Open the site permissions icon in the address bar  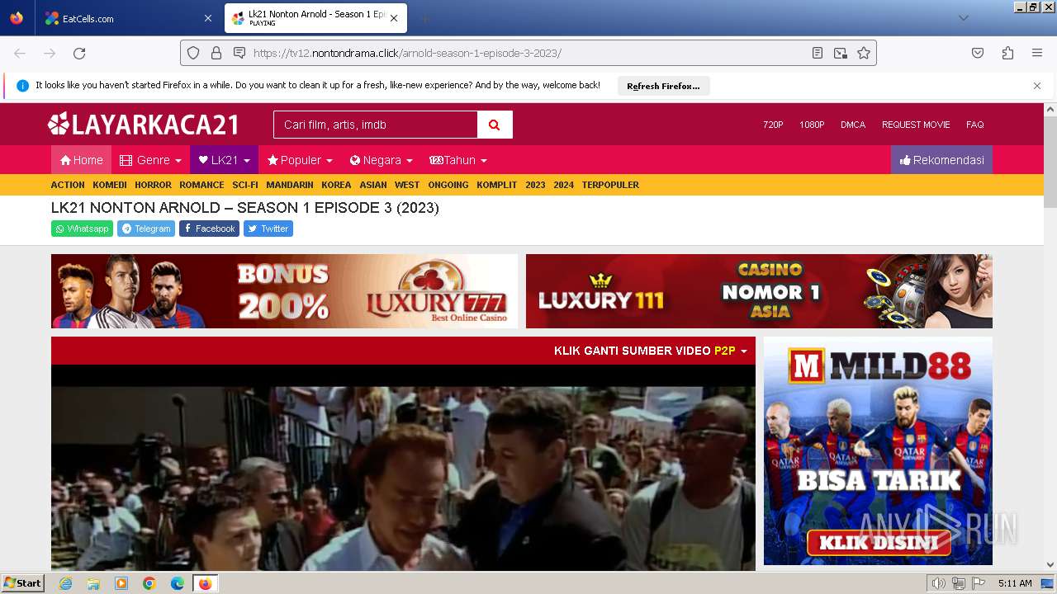click(x=239, y=53)
